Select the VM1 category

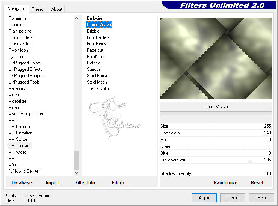click(x=12, y=158)
